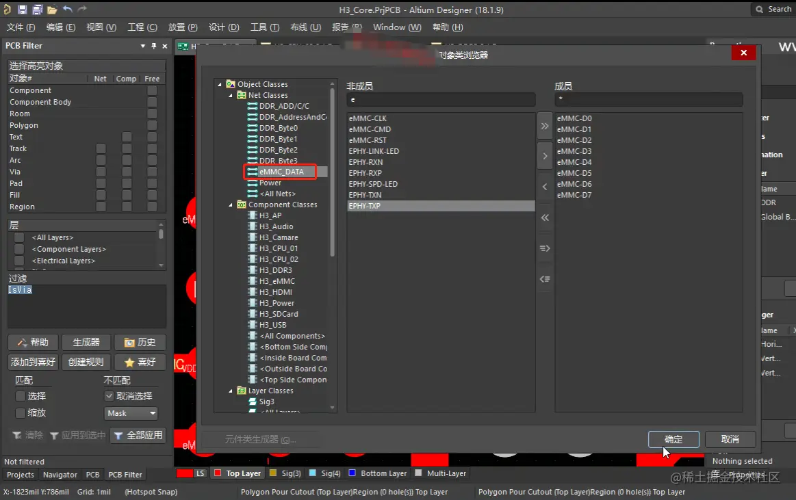Check the <All Layers> checkbox
This screenshot has height=500, width=796.
pyautogui.click(x=19, y=237)
